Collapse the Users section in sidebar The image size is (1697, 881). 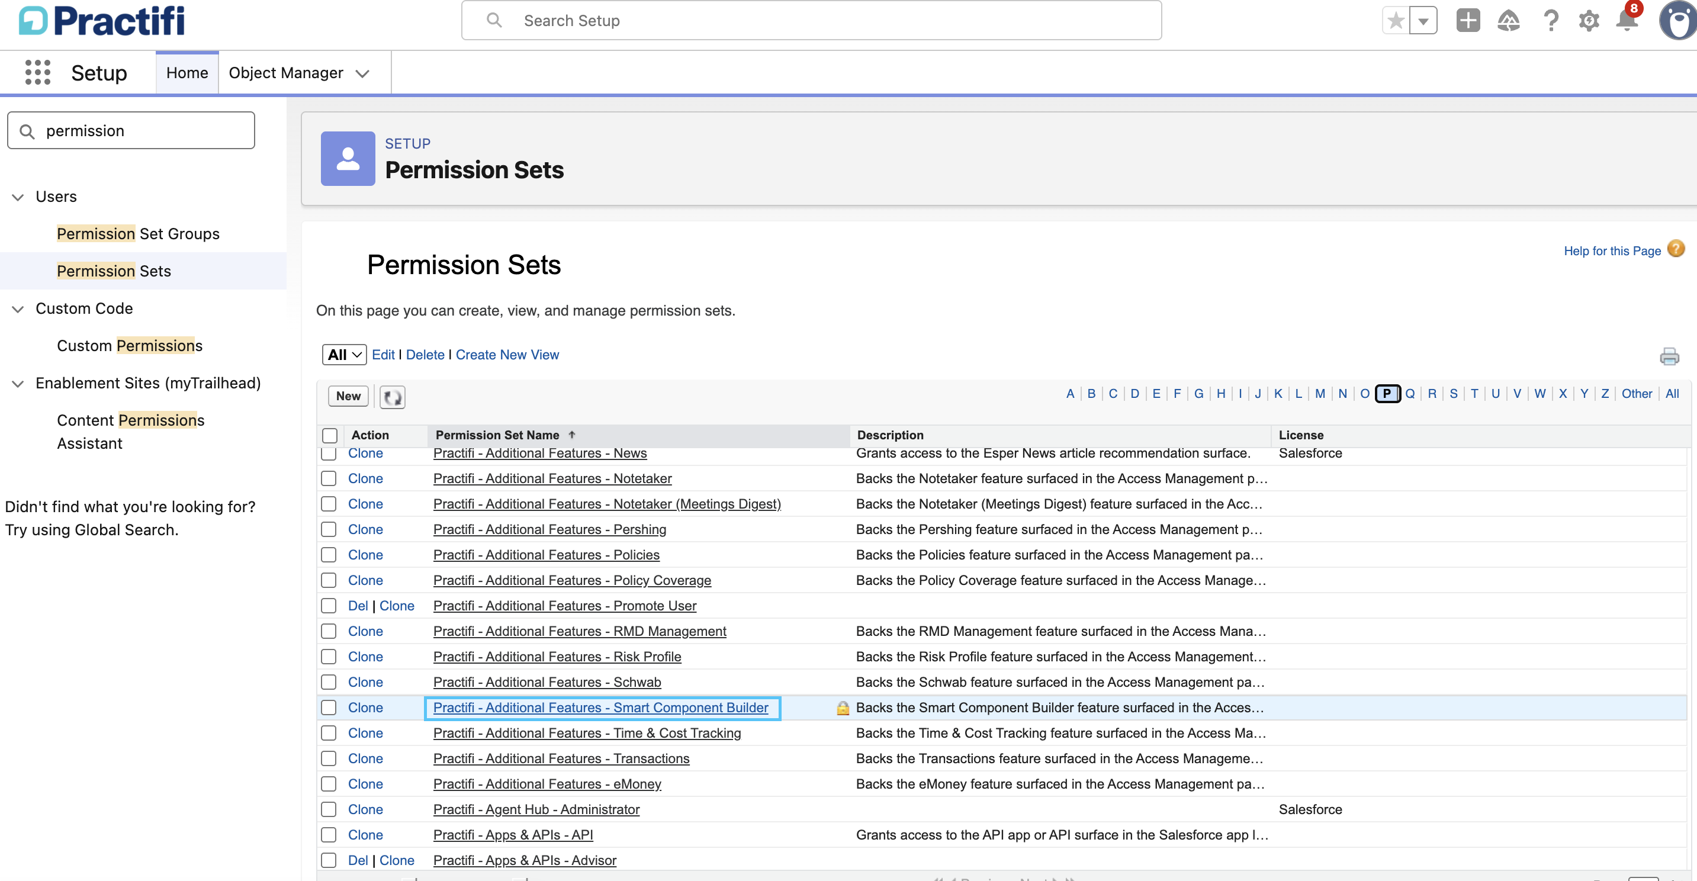click(18, 197)
